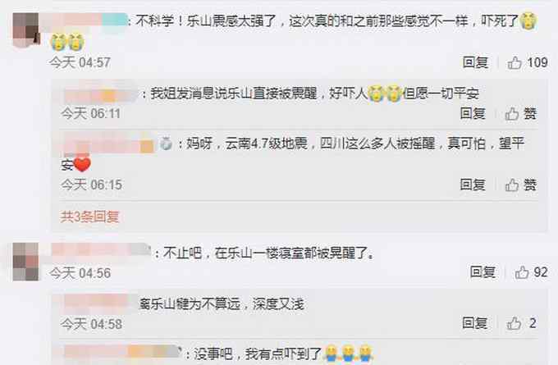Reply to the 06:11 comment
This screenshot has height=365, width=558.
[473, 113]
